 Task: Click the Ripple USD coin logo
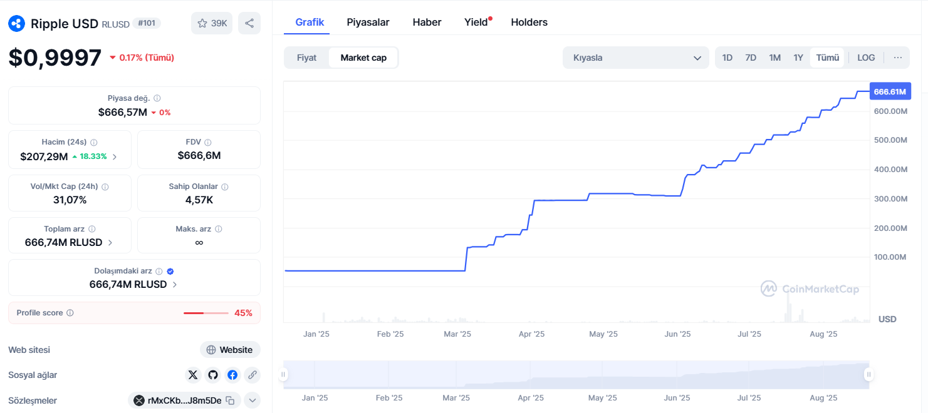16,24
